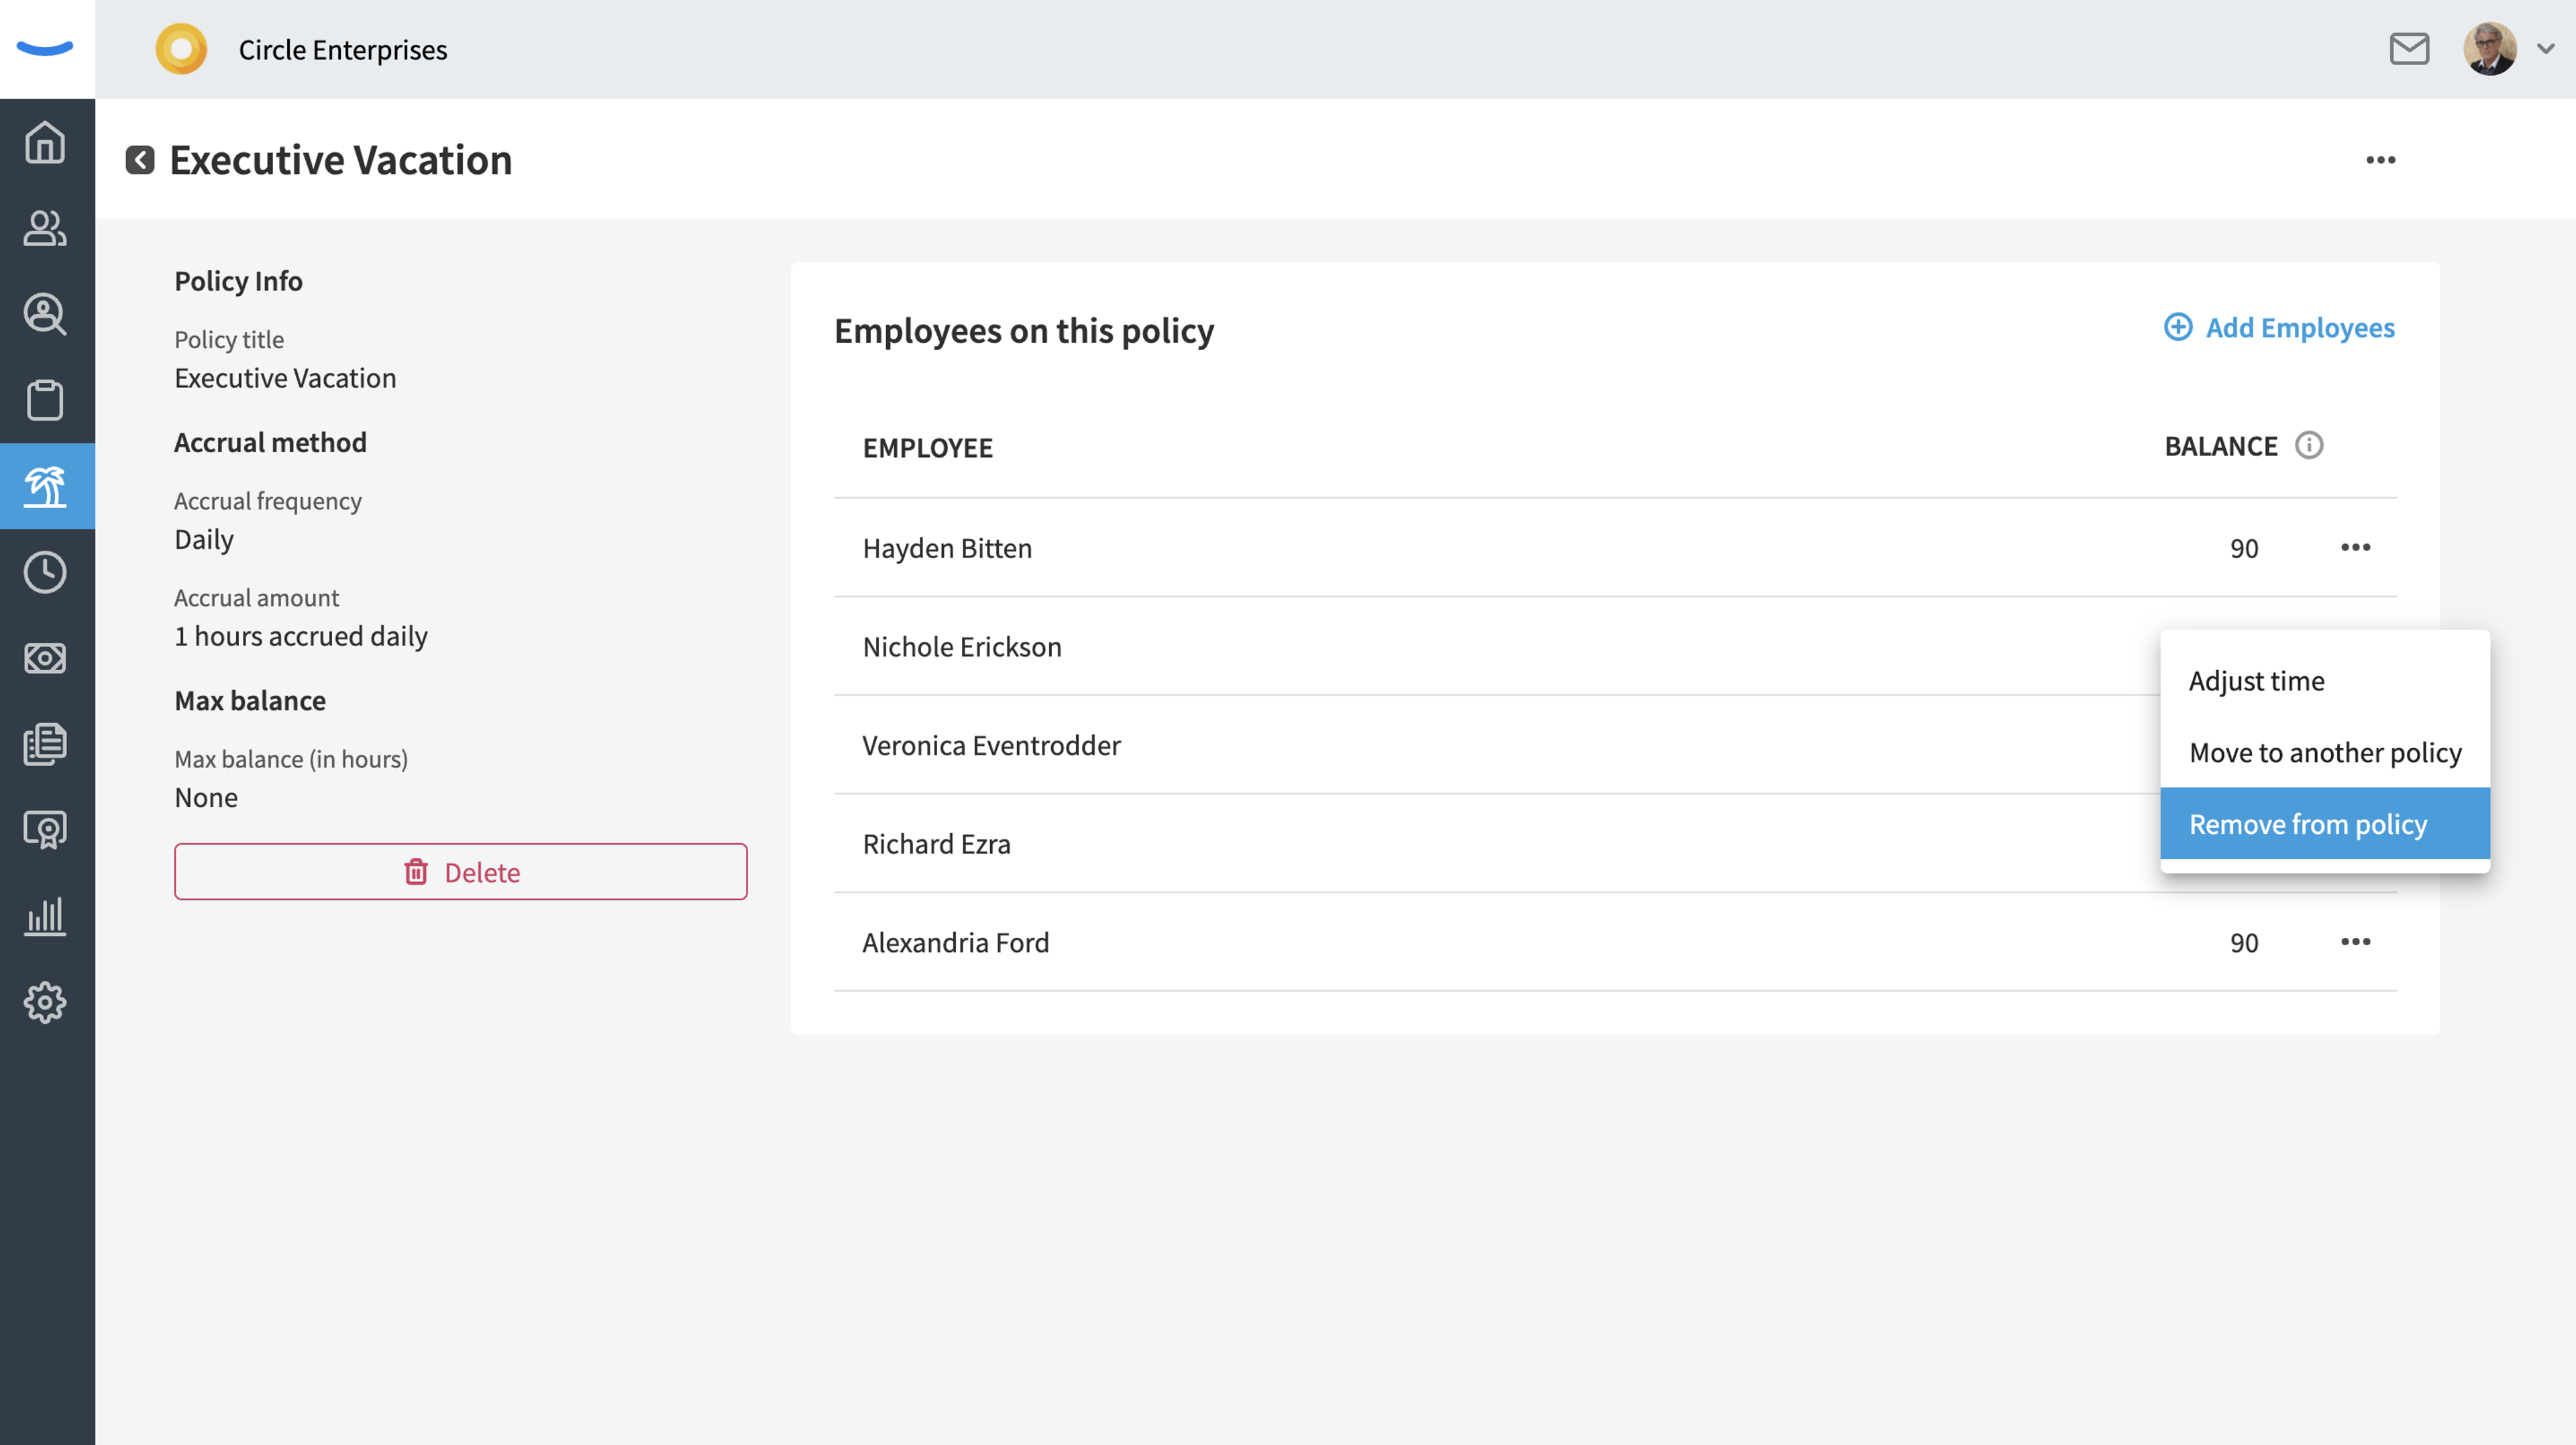2576x1445 pixels.
Task: Open the person search sidebar icon
Action: click(x=45, y=314)
